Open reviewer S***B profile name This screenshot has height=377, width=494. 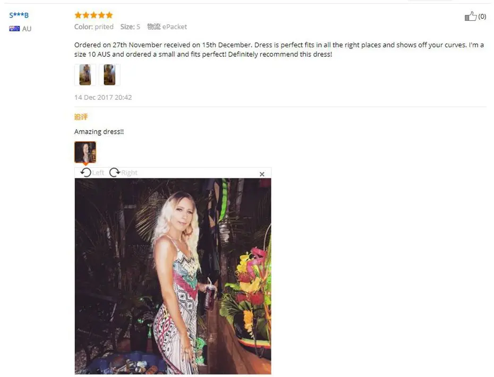(x=19, y=15)
